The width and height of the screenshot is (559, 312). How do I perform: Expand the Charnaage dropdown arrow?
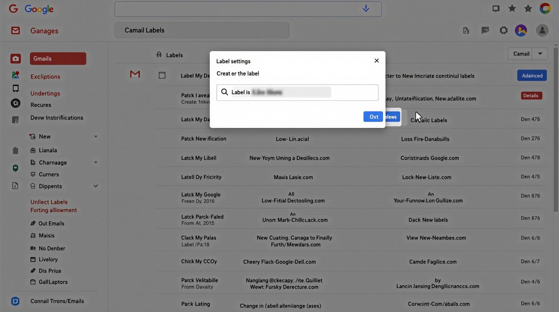tap(96, 162)
